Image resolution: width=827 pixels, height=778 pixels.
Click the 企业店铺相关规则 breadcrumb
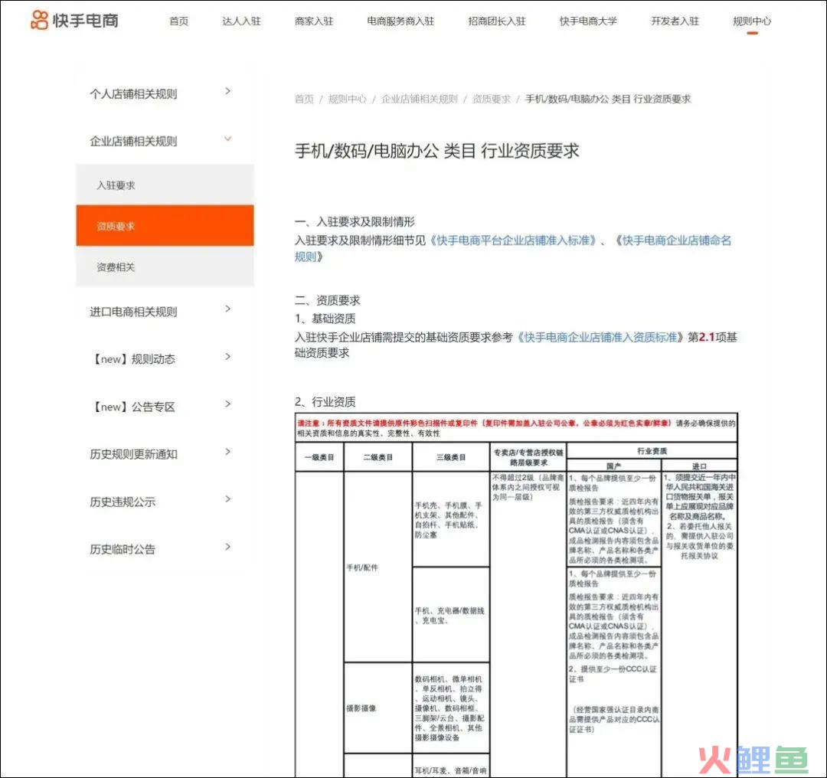tap(420, 99)
